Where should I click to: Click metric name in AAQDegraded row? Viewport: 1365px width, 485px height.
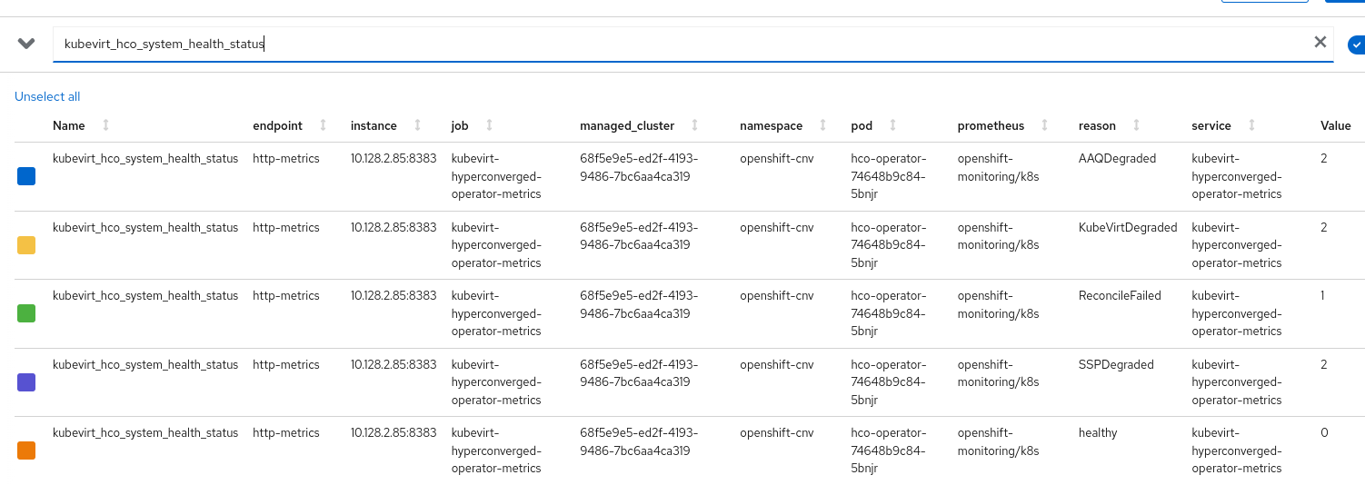[x=145, y=158]
